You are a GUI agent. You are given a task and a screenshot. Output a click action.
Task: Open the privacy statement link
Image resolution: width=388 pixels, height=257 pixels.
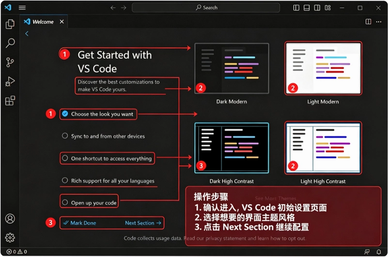click(226, 238)
